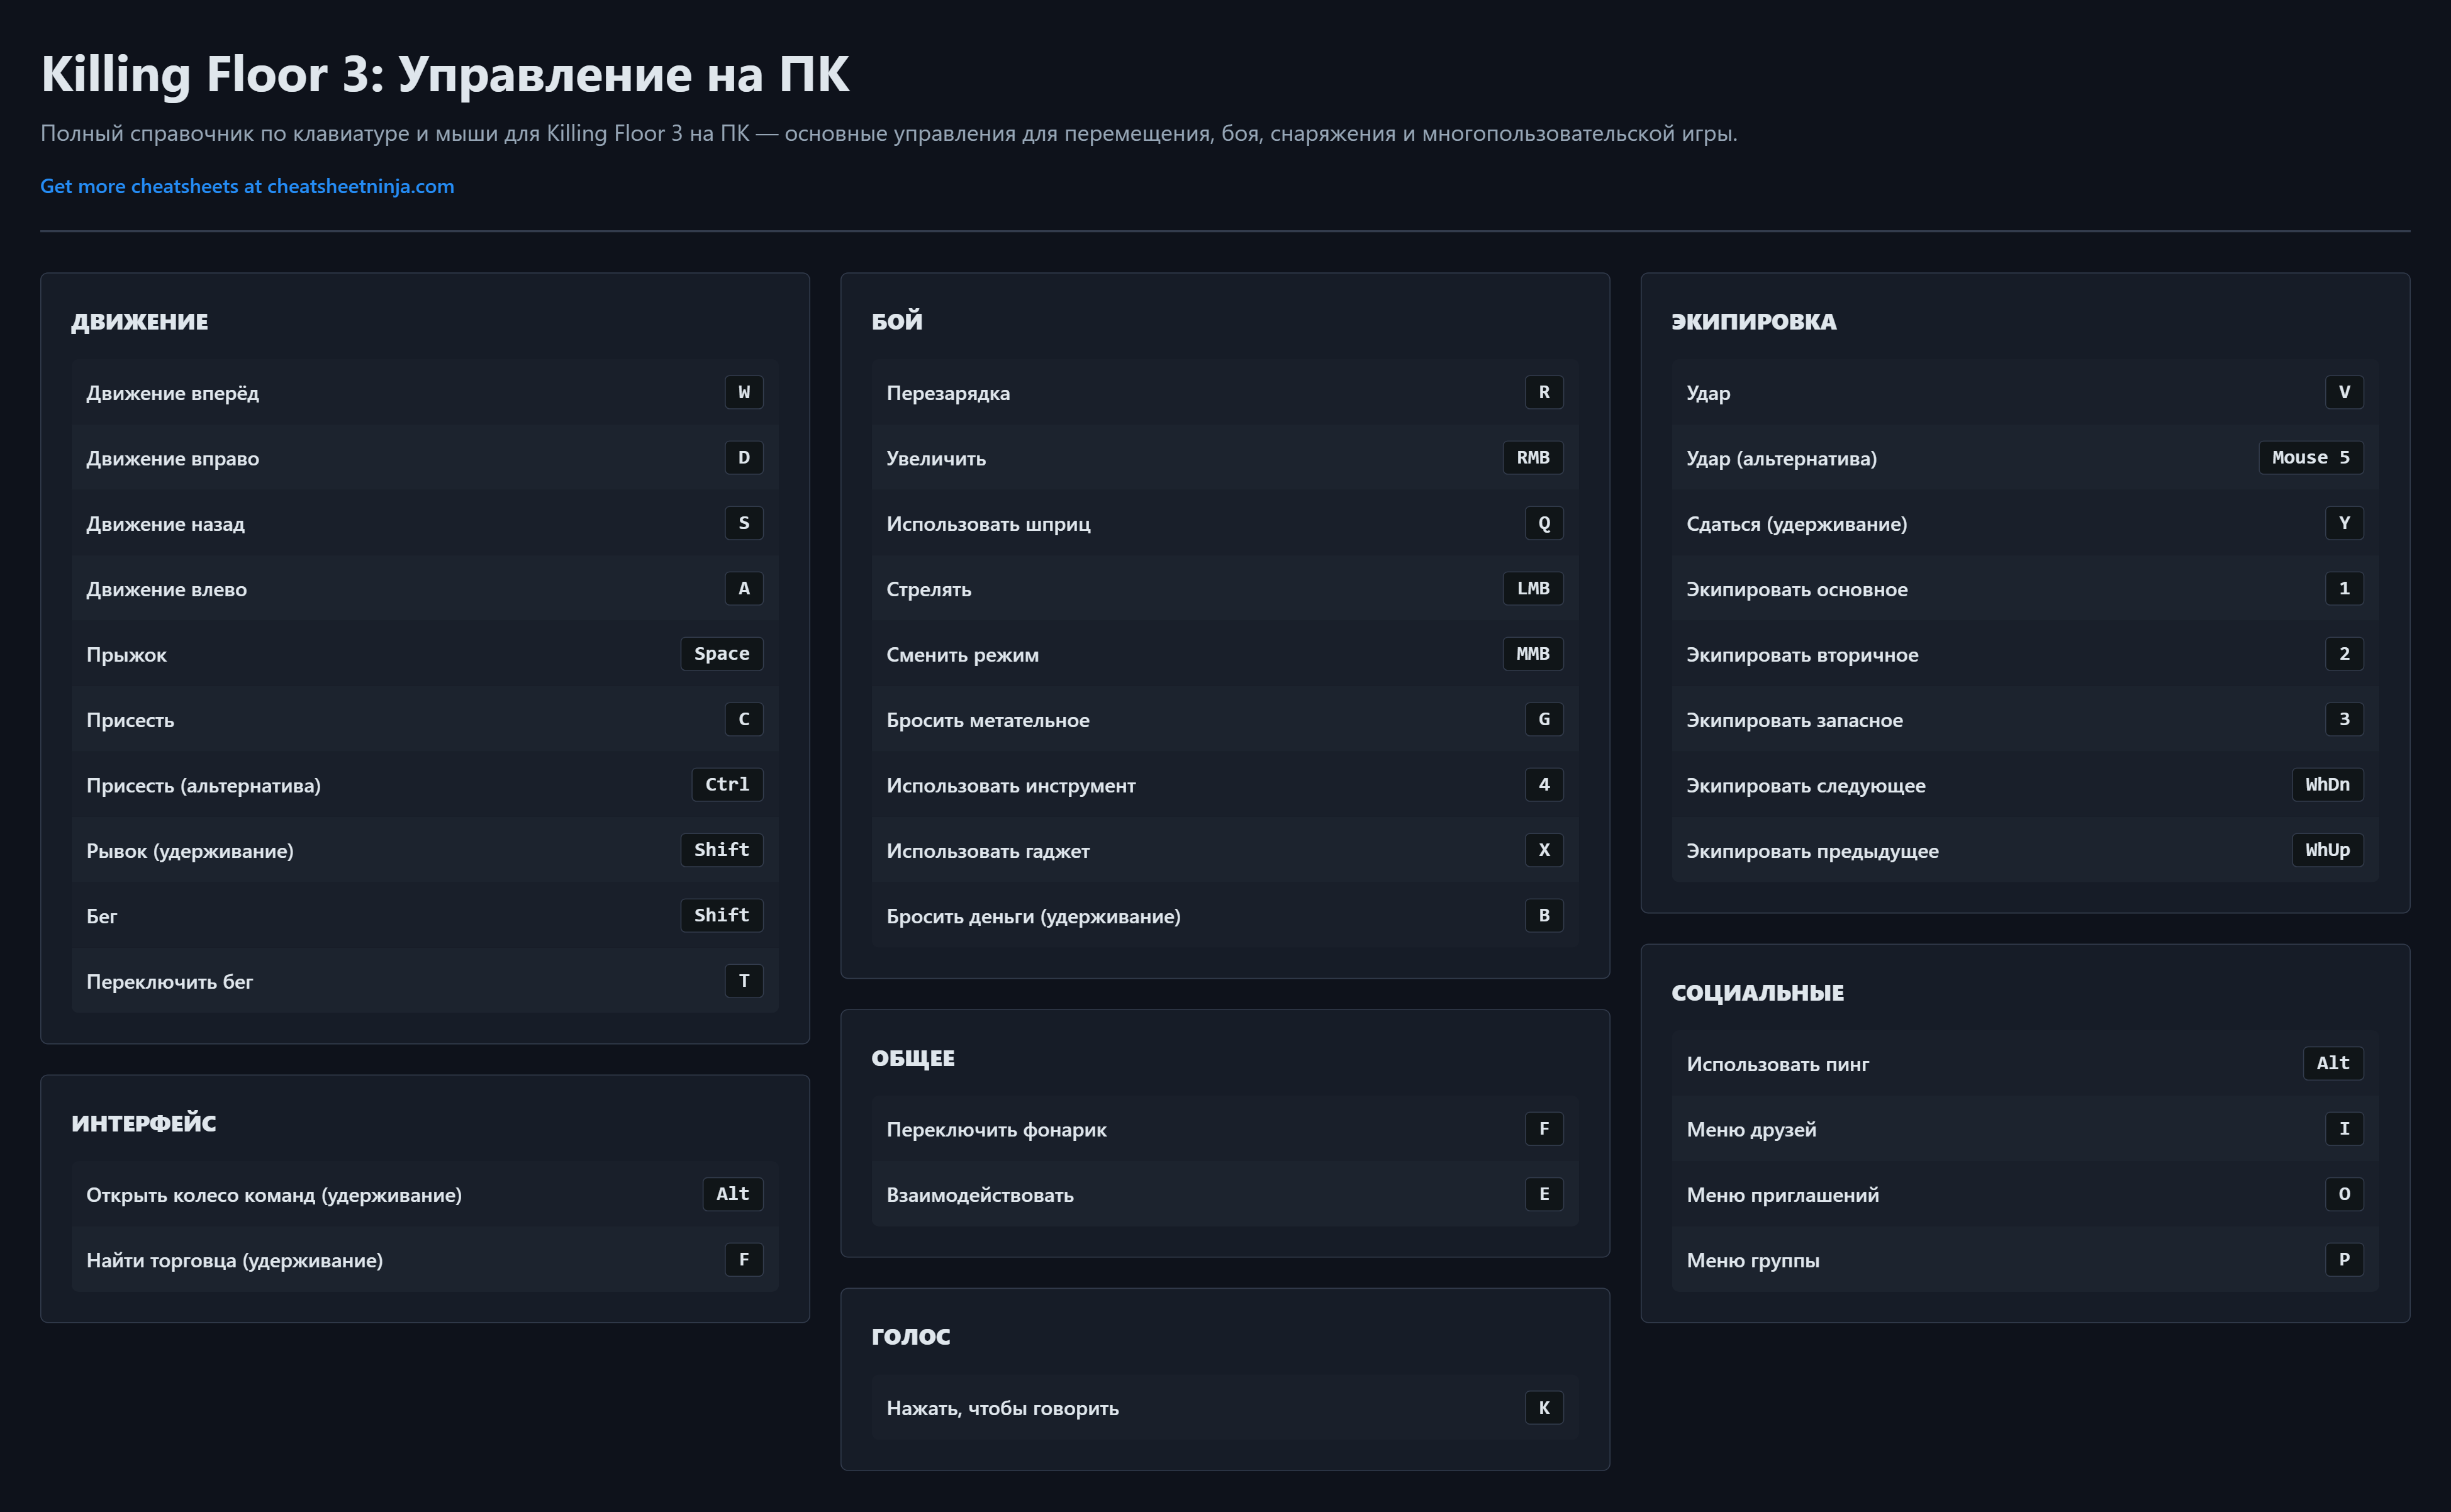Click the RMB badge next to Увеличить

tap(1532, 458)
